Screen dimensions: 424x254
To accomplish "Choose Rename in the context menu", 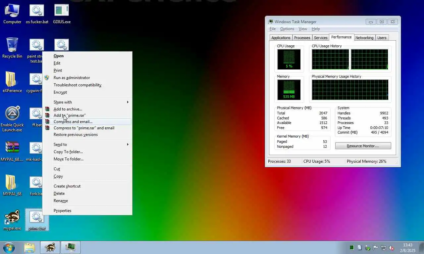I will coord(87,201).
